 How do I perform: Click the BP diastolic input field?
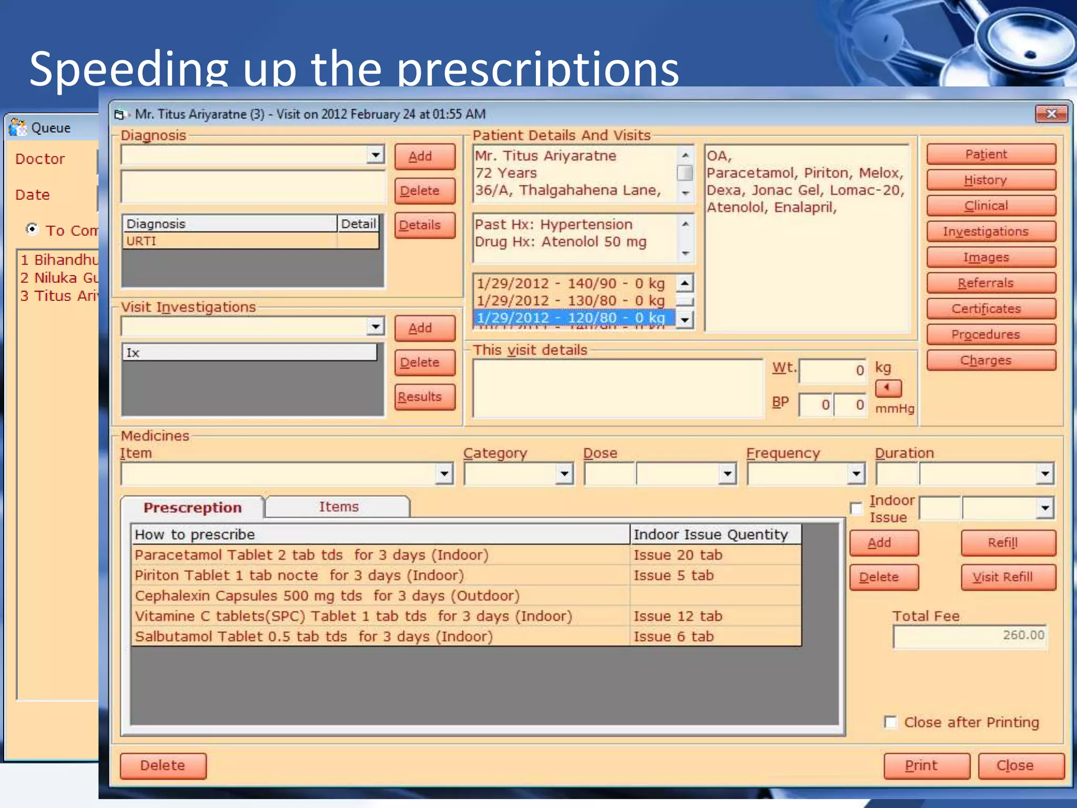pos(850,405)
